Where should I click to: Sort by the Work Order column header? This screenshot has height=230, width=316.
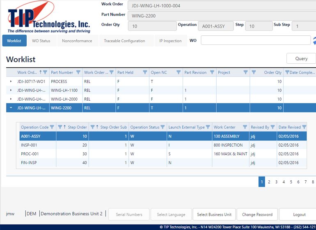(27, 72)
